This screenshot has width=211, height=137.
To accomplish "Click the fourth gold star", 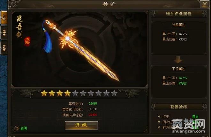I will [x=67, y=93].
